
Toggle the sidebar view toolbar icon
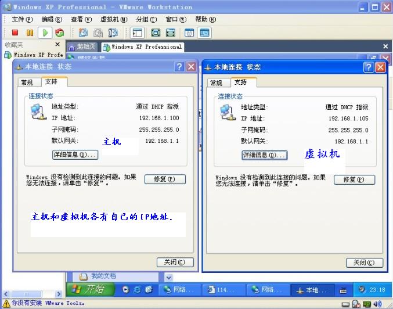click(x=138, y=33)
